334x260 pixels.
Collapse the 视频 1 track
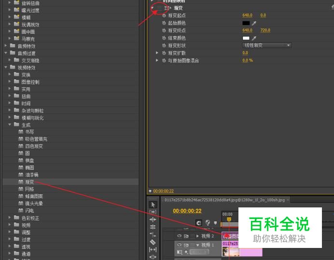pos(197,245)
